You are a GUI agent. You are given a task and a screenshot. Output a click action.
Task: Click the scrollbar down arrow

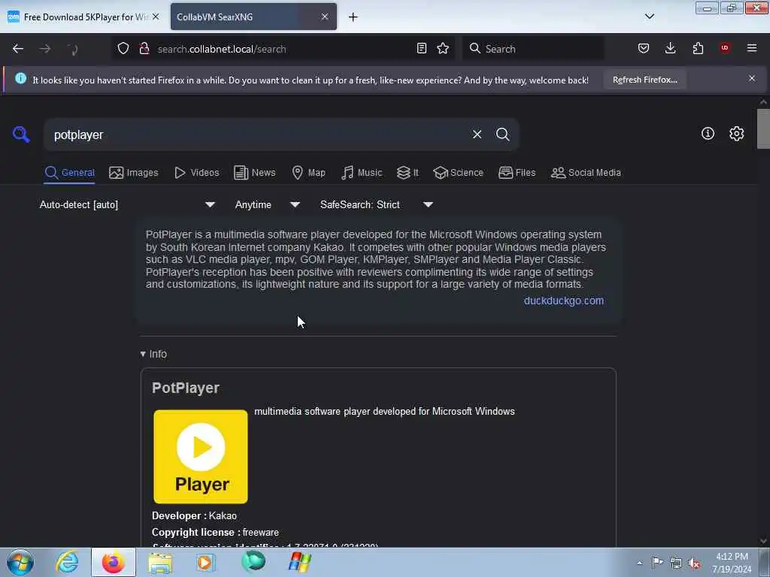point(763,541)
